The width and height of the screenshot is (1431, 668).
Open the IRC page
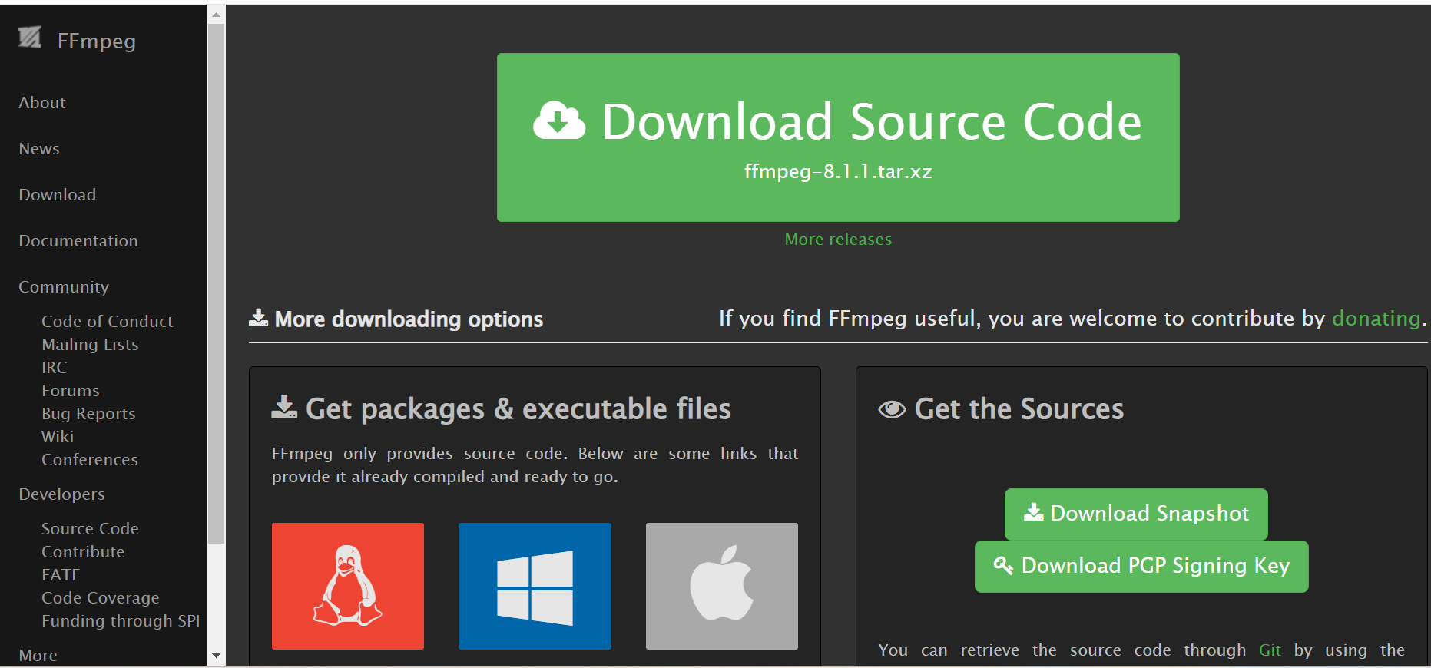[55, 368]
